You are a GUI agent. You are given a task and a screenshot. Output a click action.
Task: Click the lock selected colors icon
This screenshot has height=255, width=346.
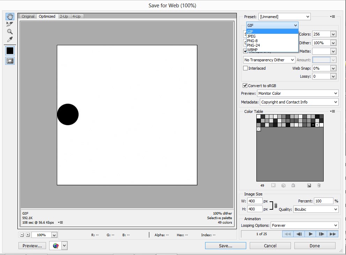click(x=293, y=185)
